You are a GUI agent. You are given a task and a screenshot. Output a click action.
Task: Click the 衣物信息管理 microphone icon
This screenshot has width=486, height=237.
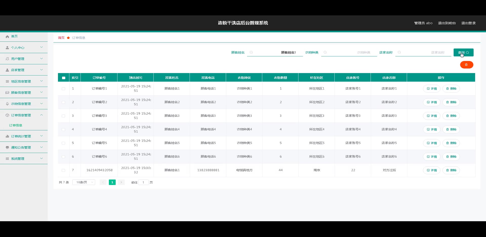7,104
